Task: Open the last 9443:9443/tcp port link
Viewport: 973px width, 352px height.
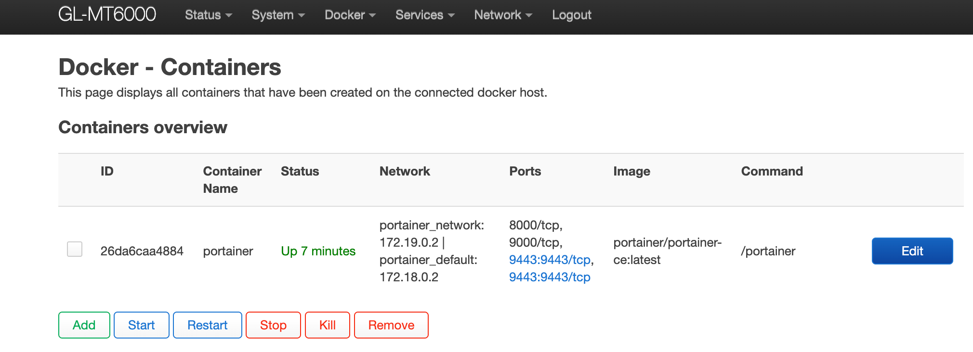Action: pos(550,277)
